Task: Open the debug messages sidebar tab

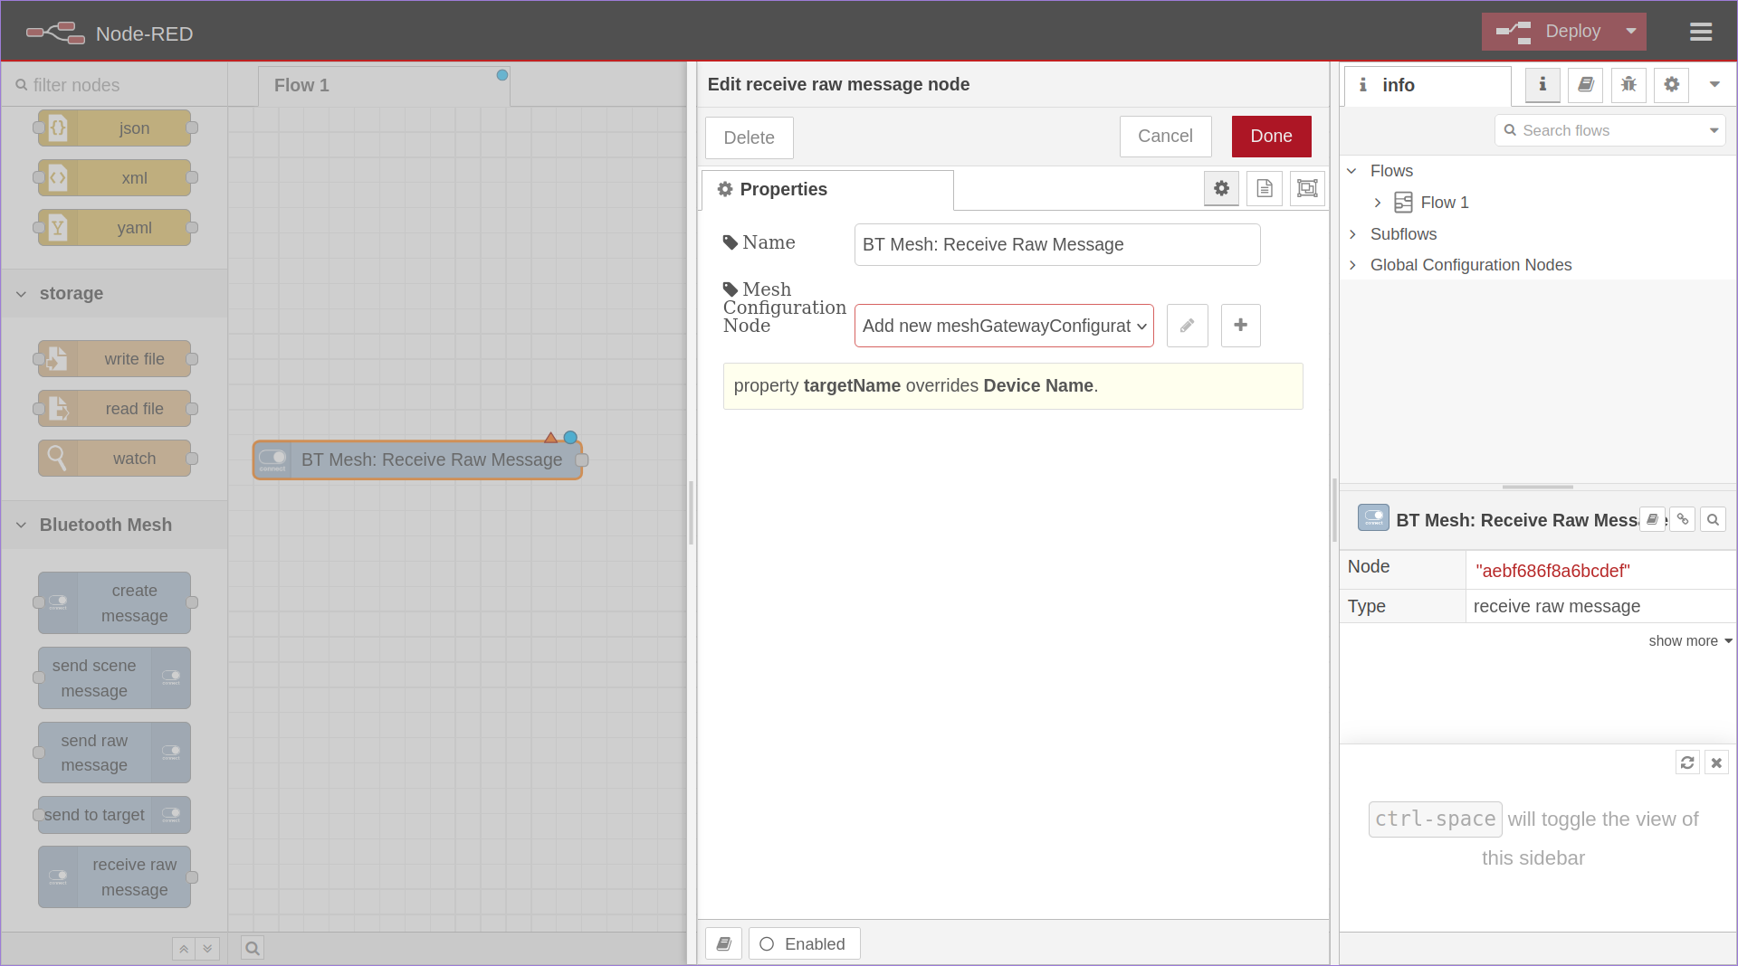Action: coord(1628,85)
